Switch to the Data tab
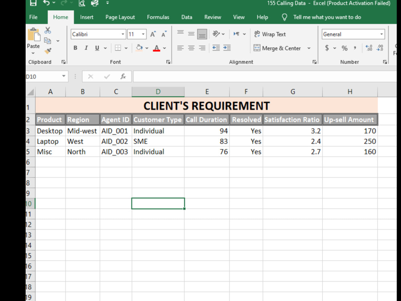The height and width of the screenshot is (301, 401). click(x=187, y=17)
